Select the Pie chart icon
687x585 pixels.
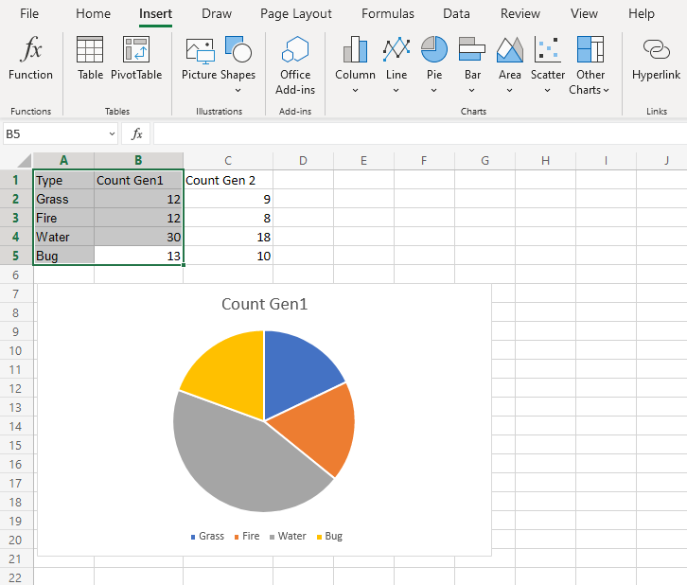(434, 51)
